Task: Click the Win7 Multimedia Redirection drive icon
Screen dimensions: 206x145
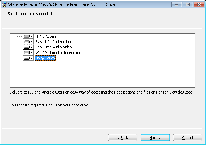Action: click(x=27, y=53)
